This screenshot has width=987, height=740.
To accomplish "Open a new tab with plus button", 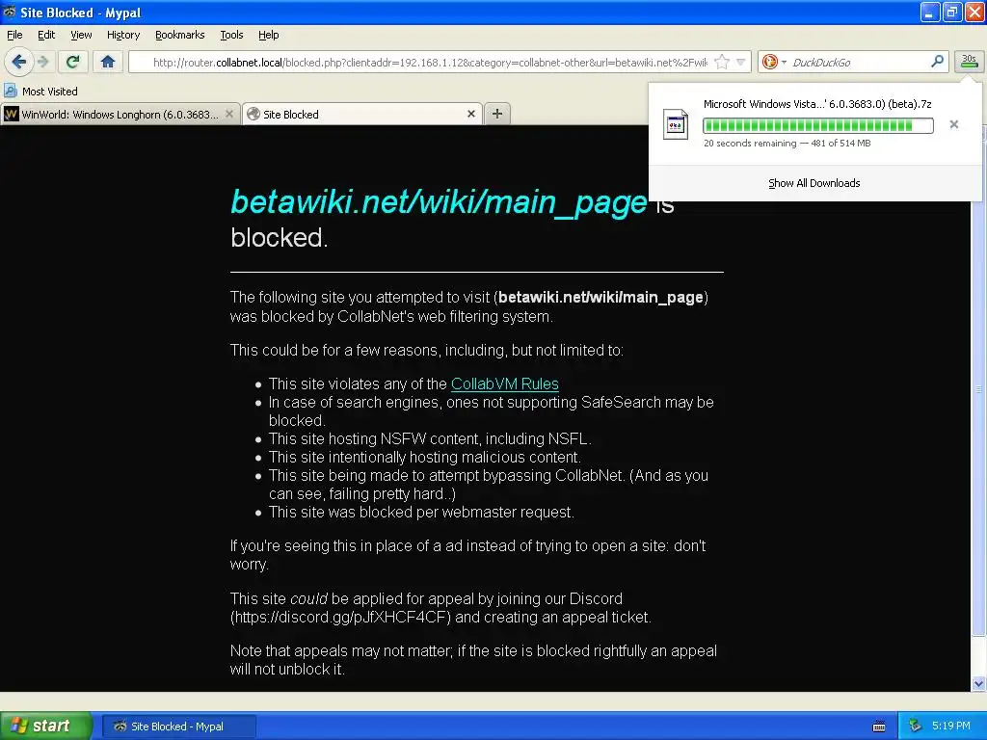I will point(497,114).
